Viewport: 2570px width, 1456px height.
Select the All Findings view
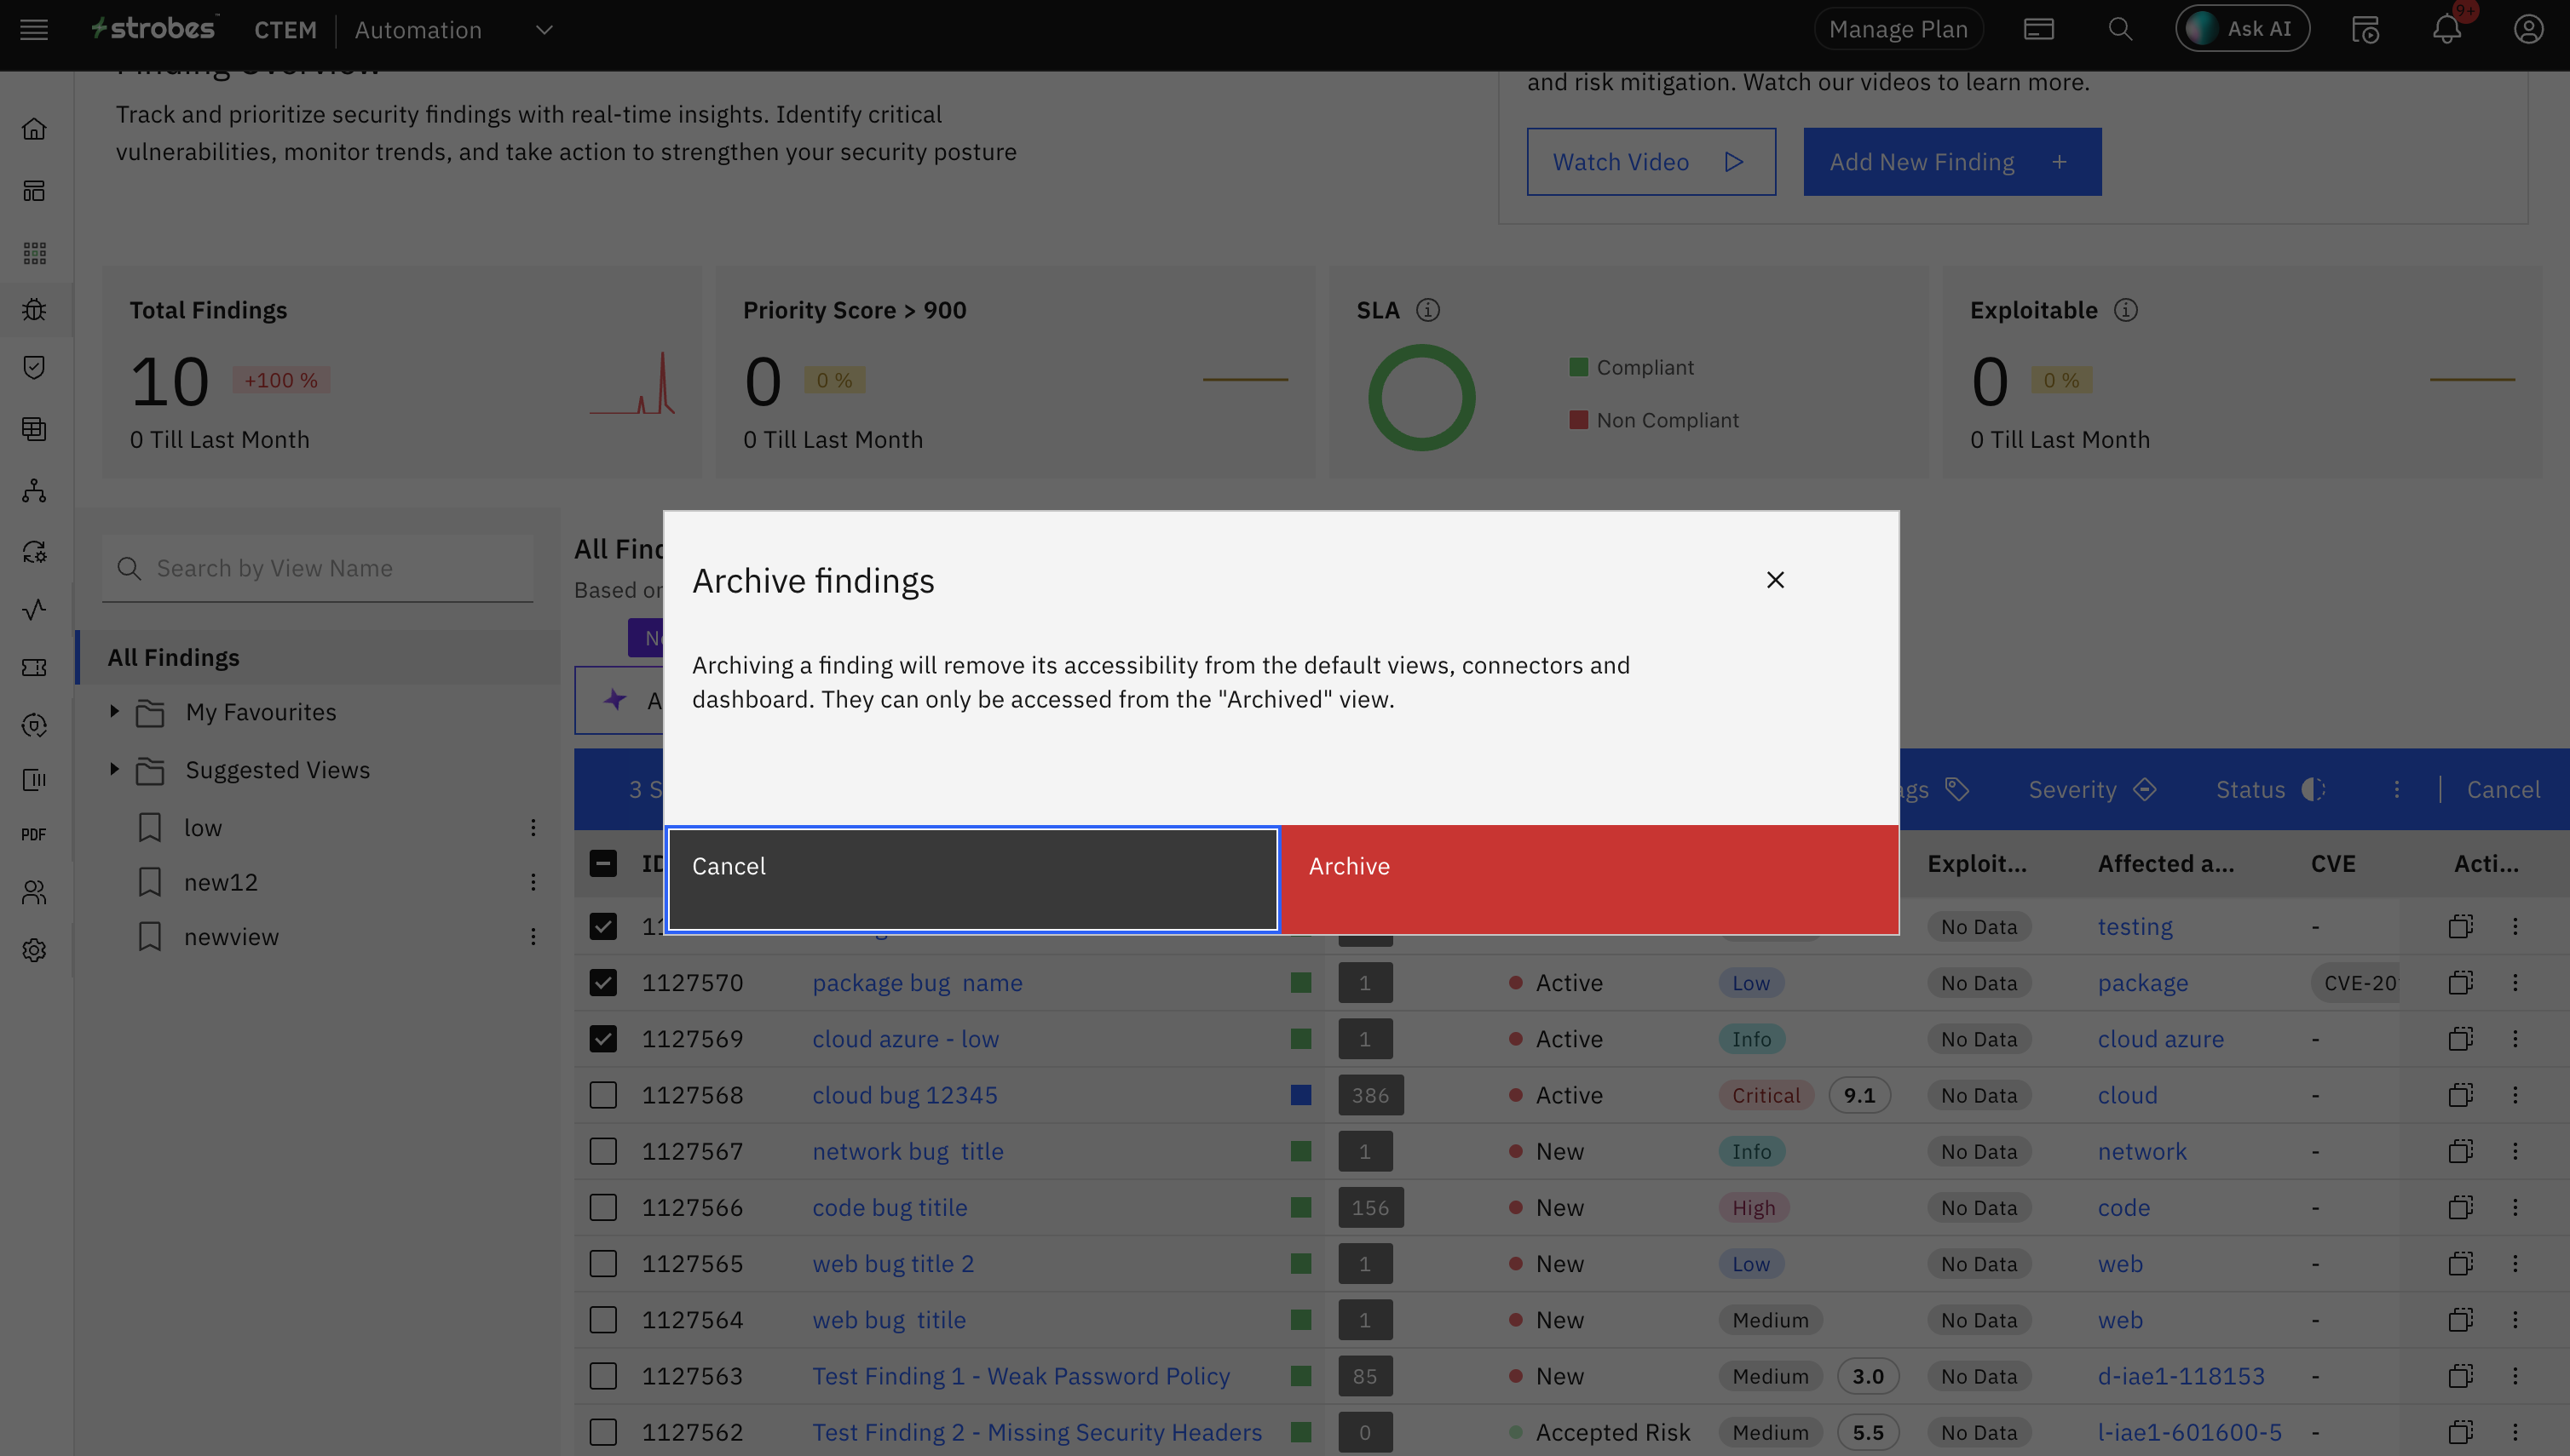(x=174, y=657)
